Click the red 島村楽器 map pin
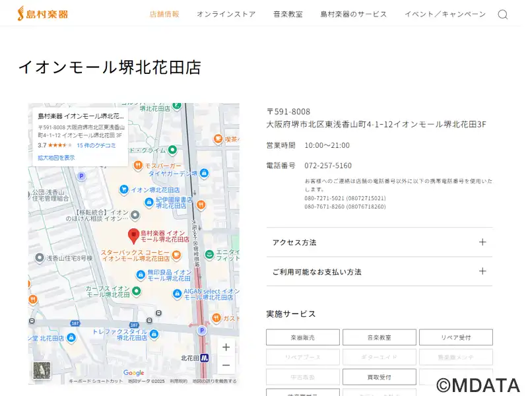Screen dimensions: 528x396 tap(133, 235)
